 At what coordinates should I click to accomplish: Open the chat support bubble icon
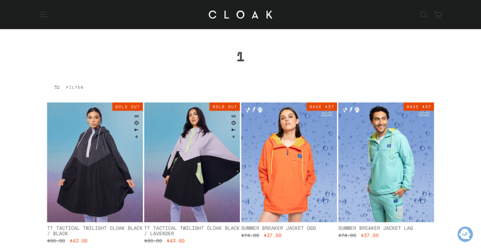[x=465, y=234]
